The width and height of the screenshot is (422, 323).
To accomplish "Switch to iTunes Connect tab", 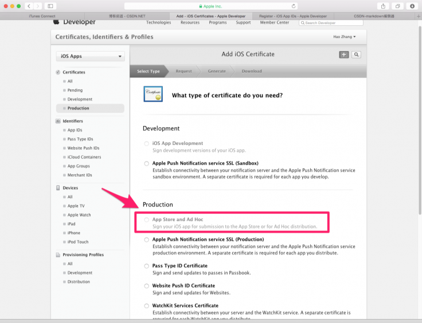I will (x=42, y=16).
